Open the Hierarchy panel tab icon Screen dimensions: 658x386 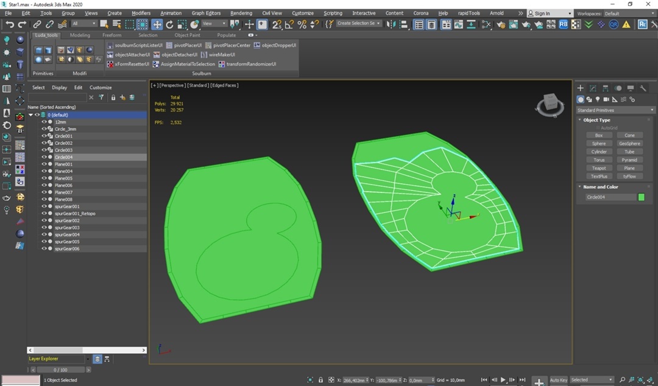605,88
